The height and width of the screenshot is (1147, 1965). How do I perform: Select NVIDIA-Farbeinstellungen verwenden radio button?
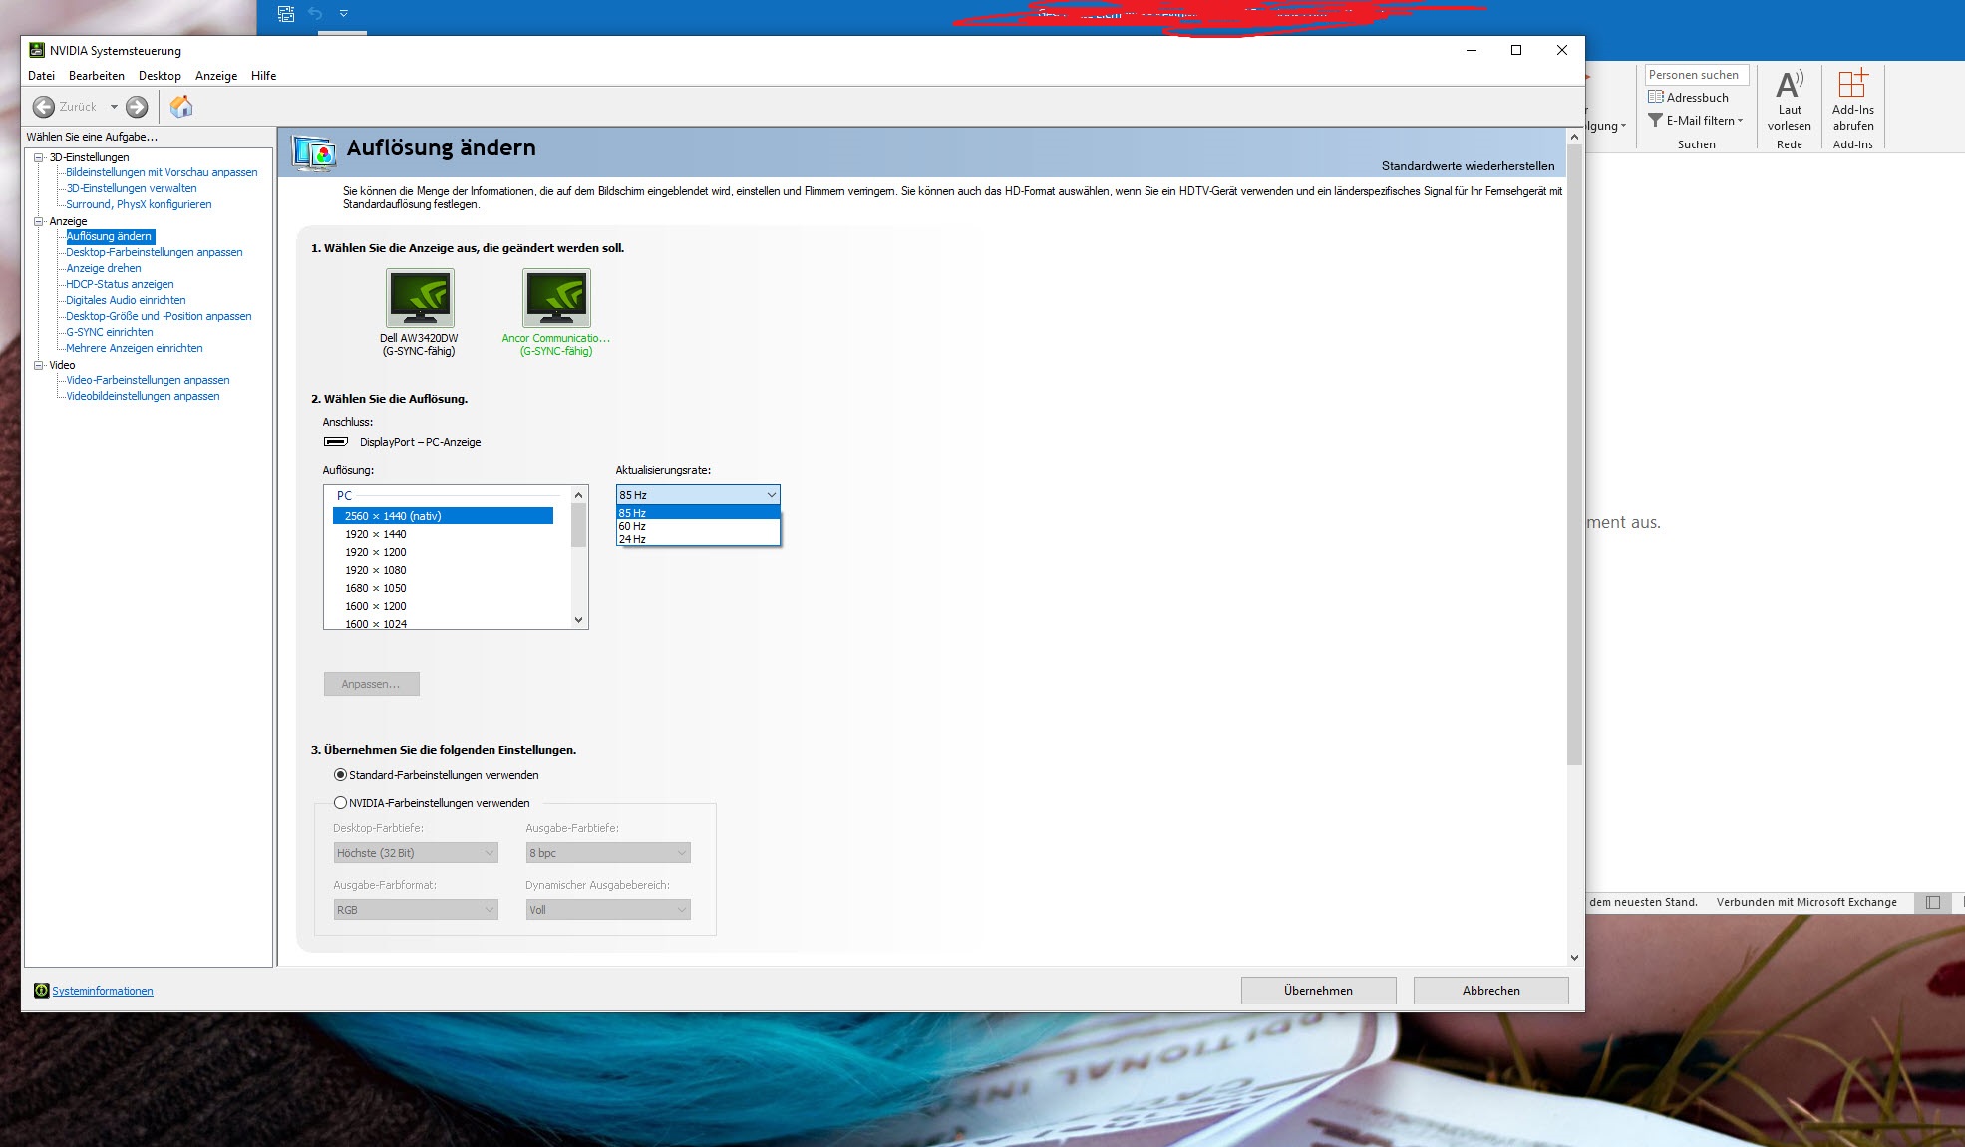pos(341,803)
